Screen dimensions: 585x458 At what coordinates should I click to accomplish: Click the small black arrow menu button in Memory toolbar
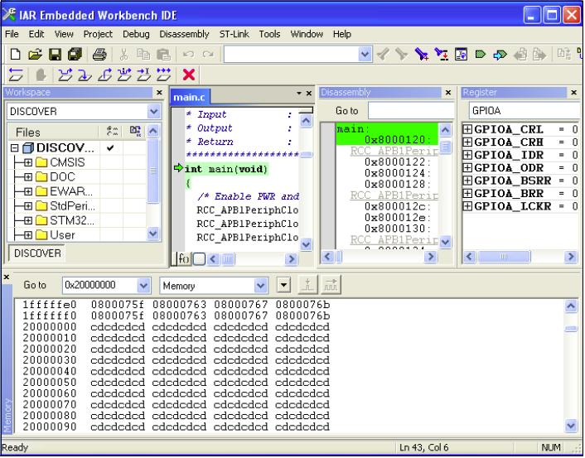pos(283,286)
